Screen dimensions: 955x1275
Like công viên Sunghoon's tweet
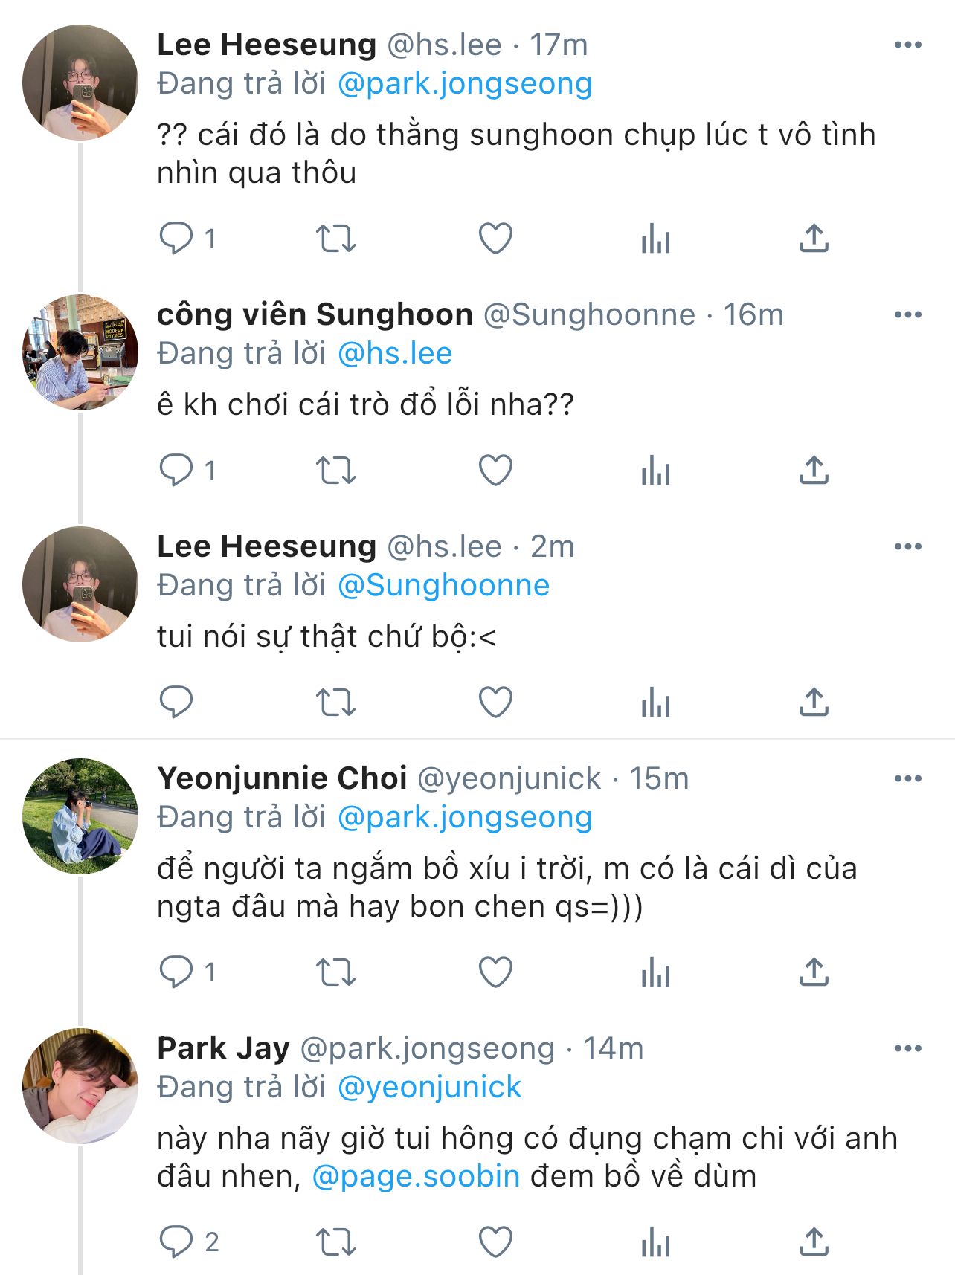tap(495, 471)
